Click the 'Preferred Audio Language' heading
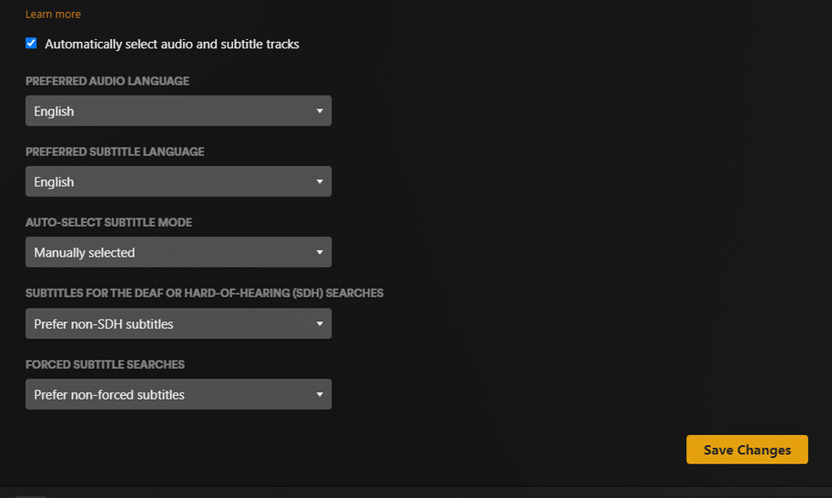The height and width of the screenshot is (498, 832). [107, 81]
